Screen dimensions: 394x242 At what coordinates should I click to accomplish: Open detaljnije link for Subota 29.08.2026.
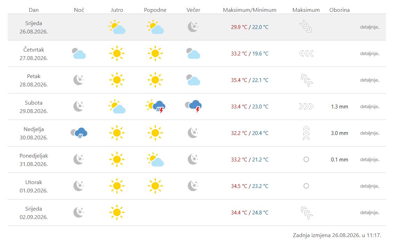(370, 107)
